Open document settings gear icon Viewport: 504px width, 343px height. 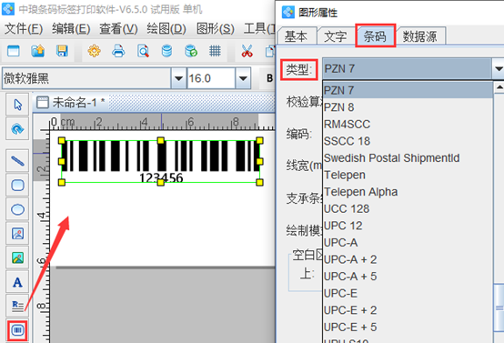(x=94, y=51)
